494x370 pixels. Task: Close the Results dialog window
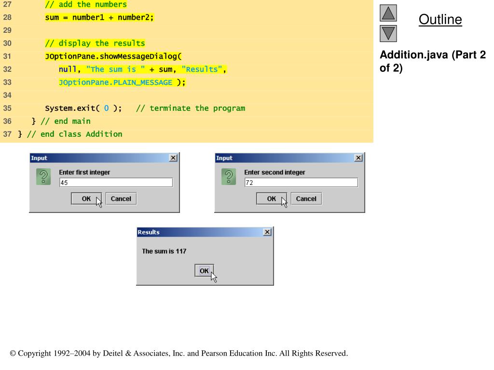[267, 232]
